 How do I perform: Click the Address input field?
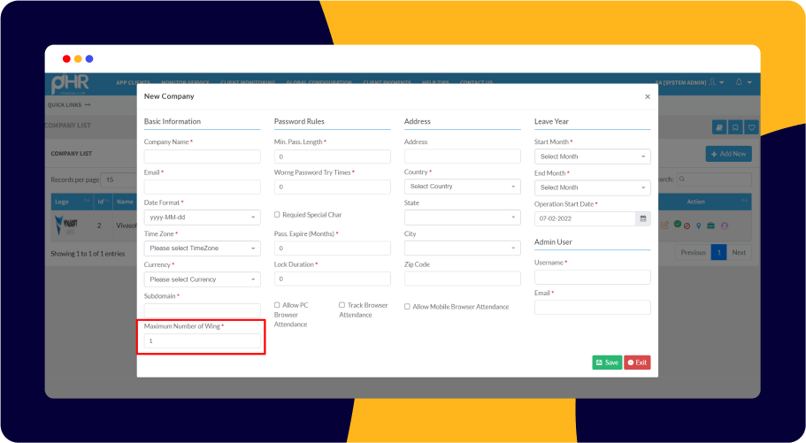coord(462,157)
